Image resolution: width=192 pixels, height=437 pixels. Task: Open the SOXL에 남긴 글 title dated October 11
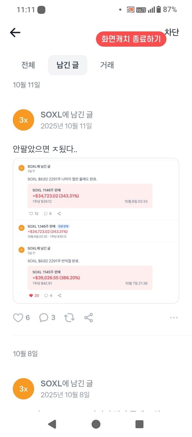(67, 115)
